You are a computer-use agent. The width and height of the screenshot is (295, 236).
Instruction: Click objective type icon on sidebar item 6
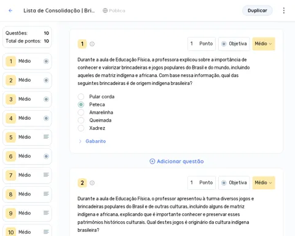(x=46, y=156)
